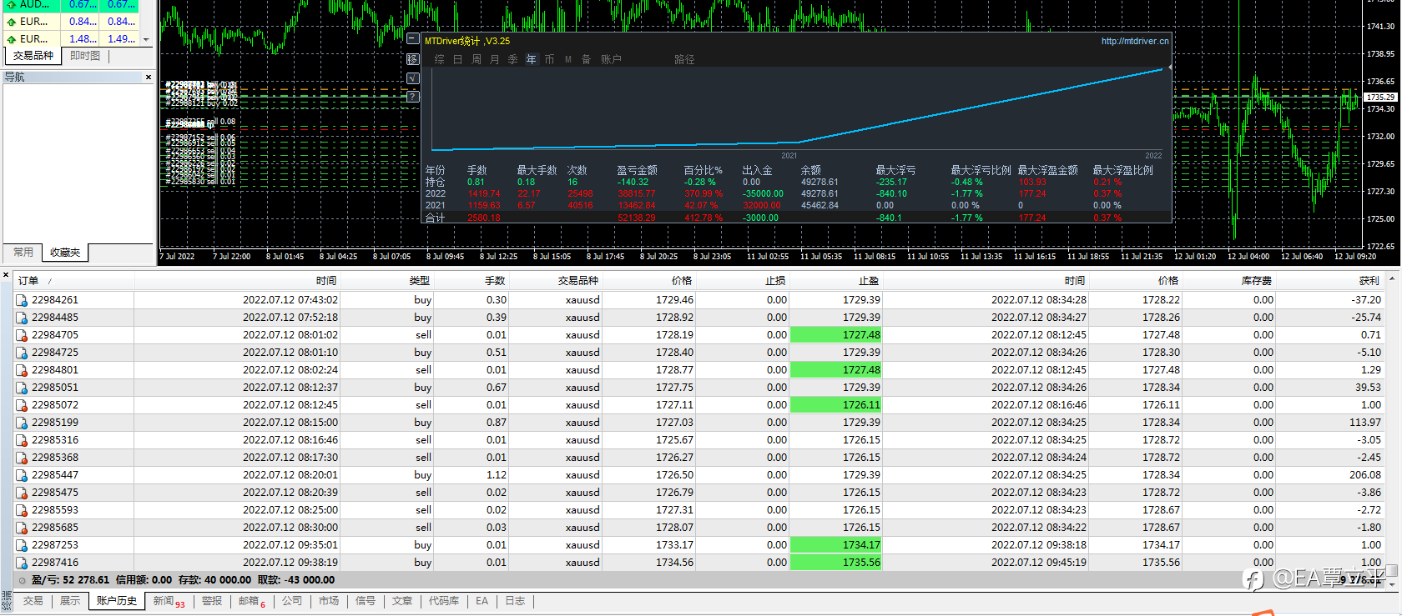Viewport: 1402px width, 616px height.
Task: Open the 日志 terminal tab
Action: (515, 601)
